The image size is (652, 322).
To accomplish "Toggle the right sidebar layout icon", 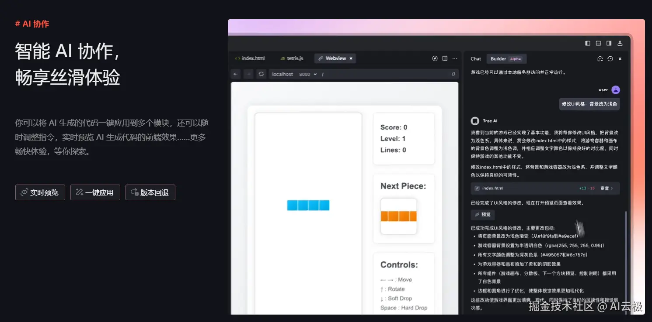I will click(609, 43).
